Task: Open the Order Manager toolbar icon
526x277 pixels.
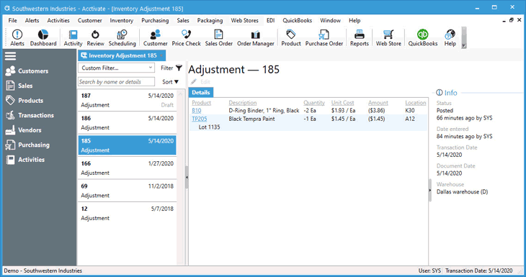Action: (x=256, y=37)
